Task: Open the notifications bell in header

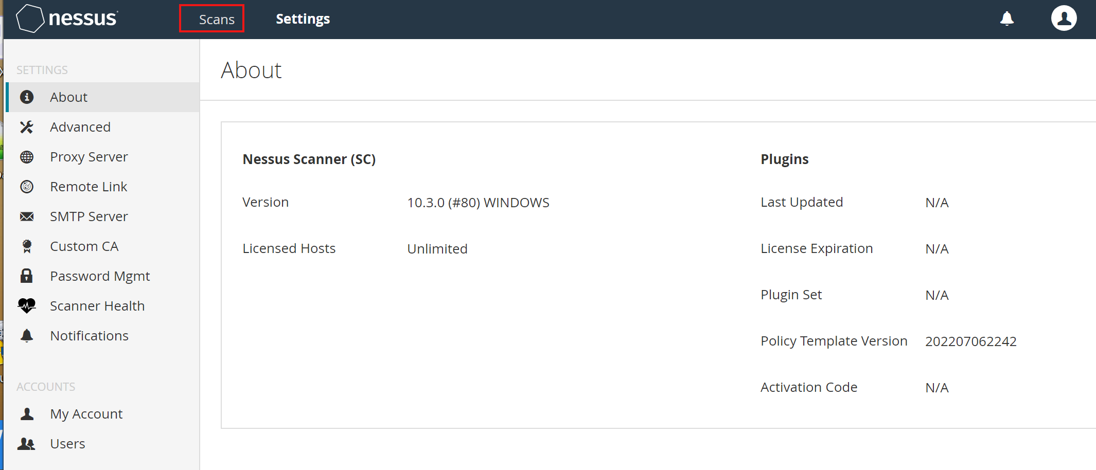Action: 1006,19
